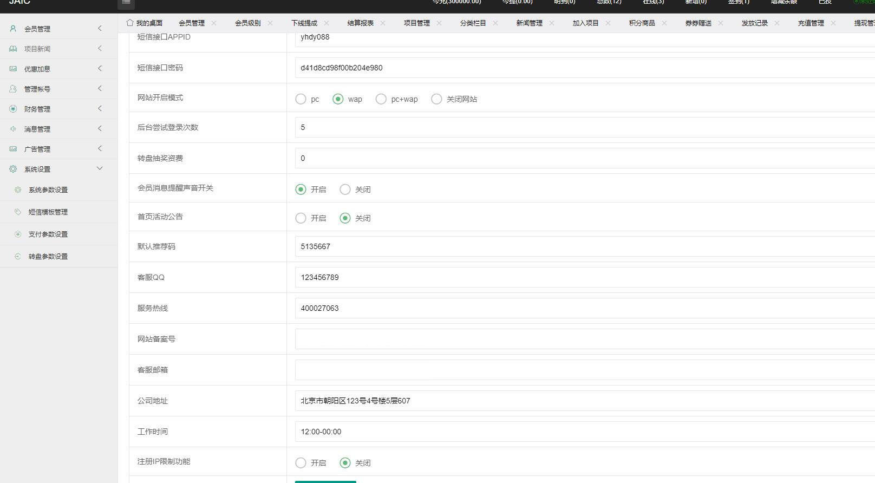
Task: Close the 新闻管理 tab
Action: [552, 23]
